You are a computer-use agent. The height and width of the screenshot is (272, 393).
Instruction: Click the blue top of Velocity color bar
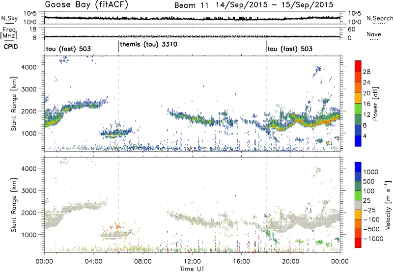(358, 166)
